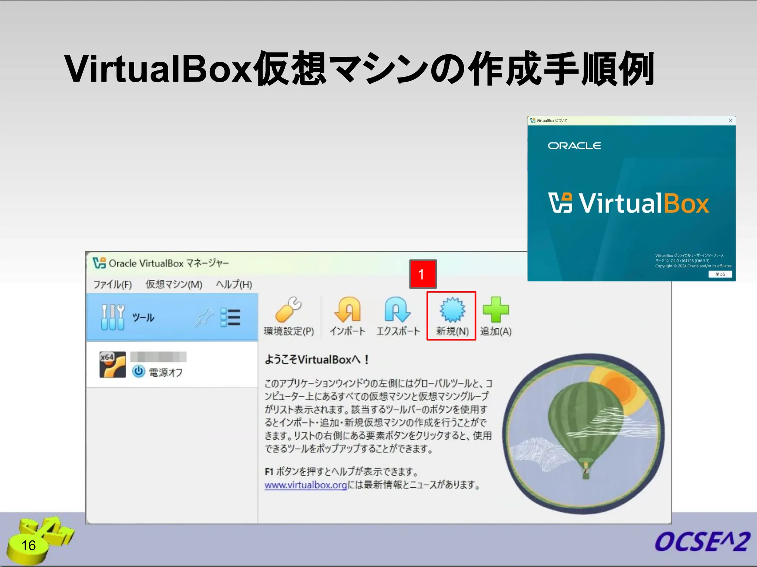
Task: Click the version text in About dialog
Action: [x=682, y=261]
